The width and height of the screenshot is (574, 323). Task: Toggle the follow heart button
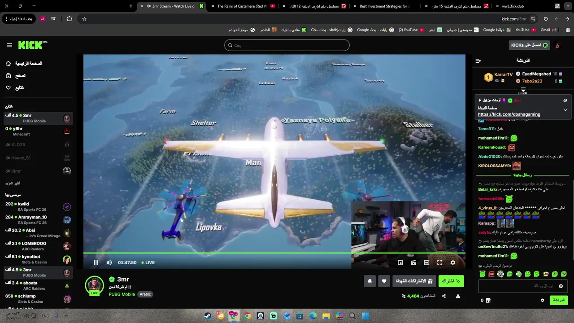384,281
